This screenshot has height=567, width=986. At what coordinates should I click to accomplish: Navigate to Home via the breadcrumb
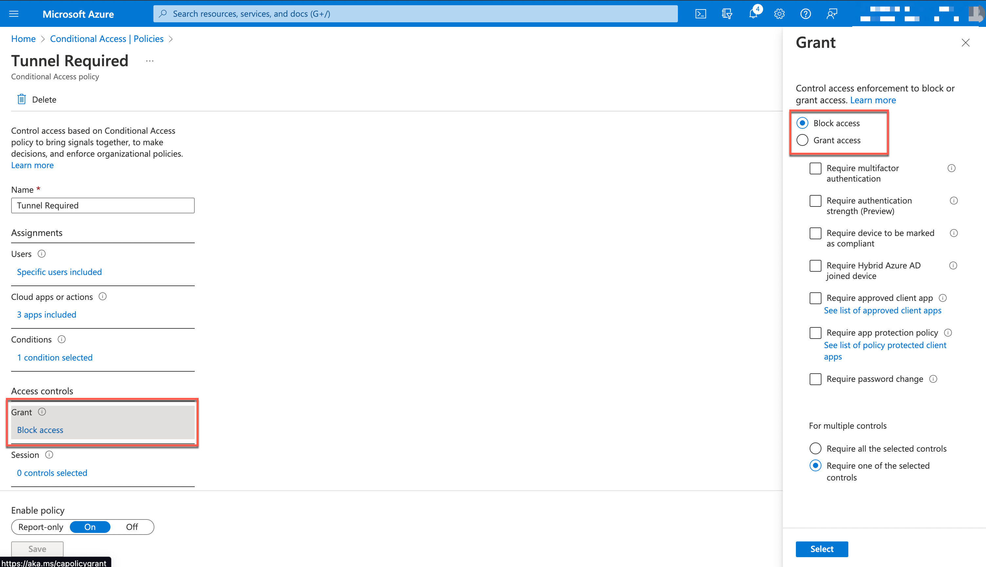[23, 39]
